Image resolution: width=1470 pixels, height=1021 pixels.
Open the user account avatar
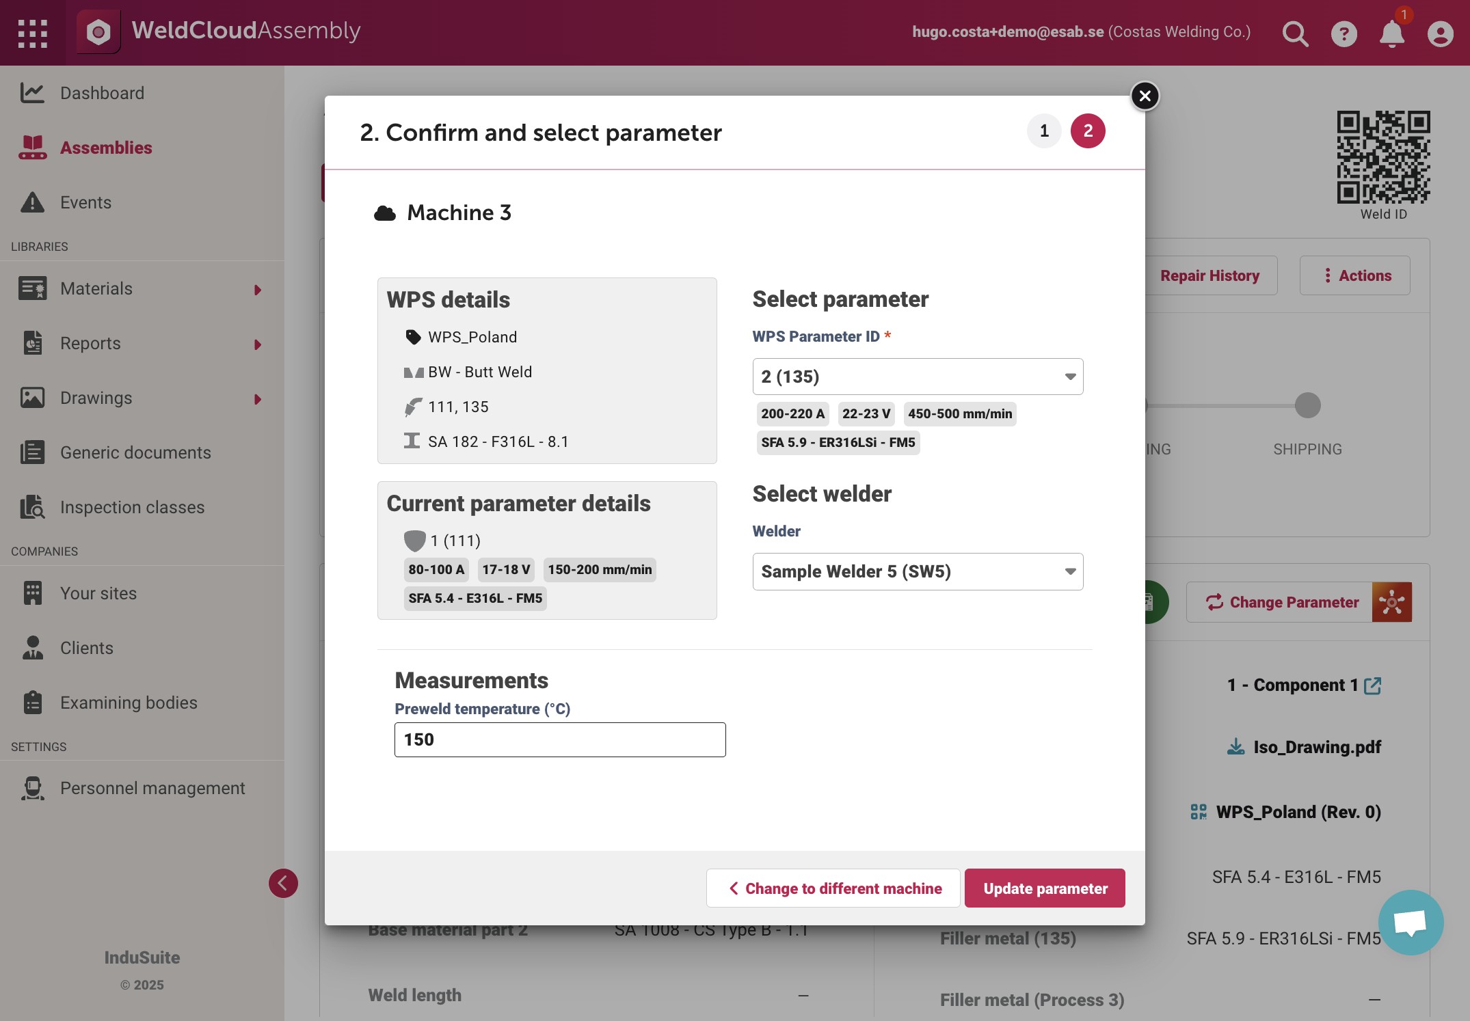point(1441,33)
